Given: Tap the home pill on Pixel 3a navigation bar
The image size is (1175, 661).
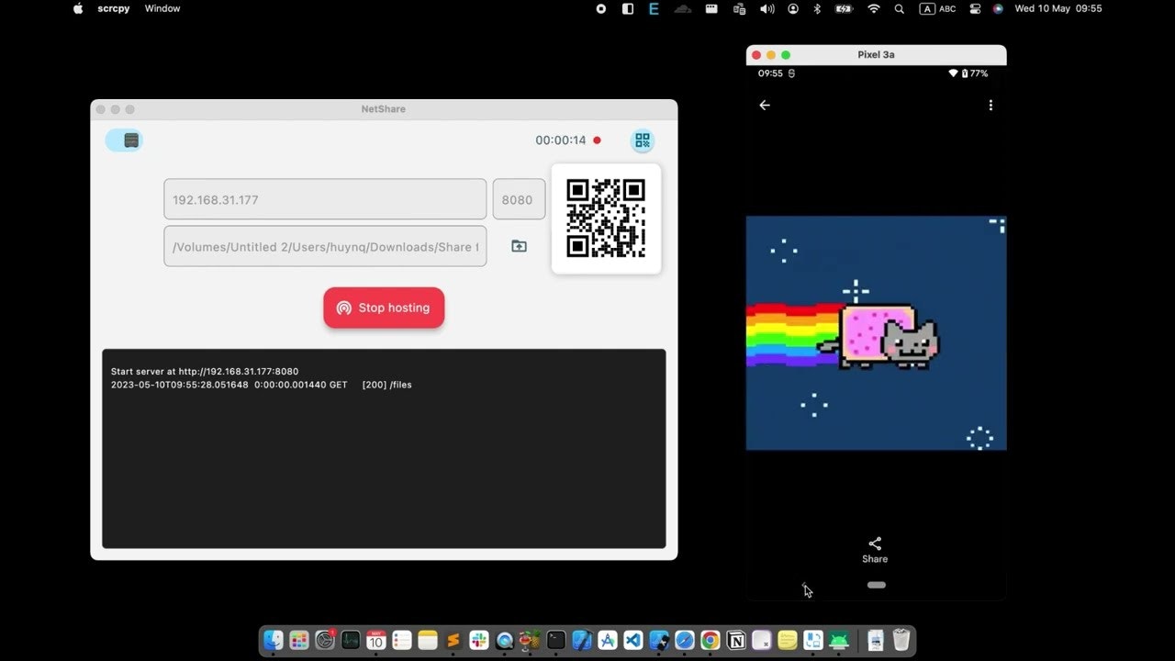Looking at the screenshot, I should pos(877,585).
